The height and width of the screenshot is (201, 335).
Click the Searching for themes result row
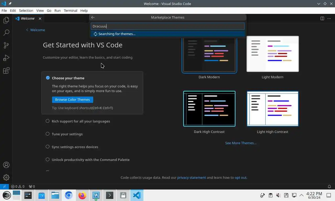click(168, 34)
